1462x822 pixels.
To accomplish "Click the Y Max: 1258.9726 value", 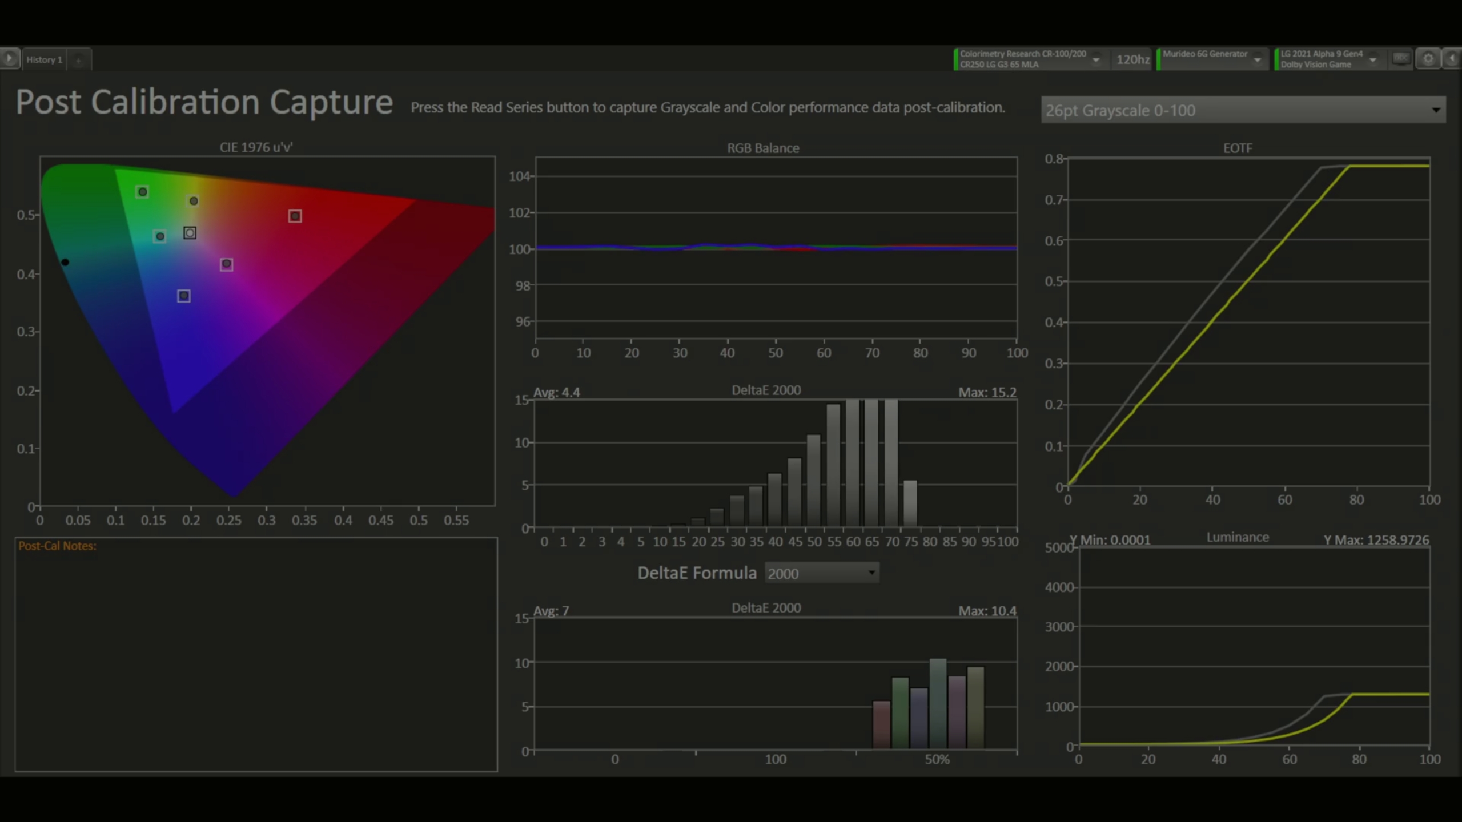I will click(x=1376, y=540).
